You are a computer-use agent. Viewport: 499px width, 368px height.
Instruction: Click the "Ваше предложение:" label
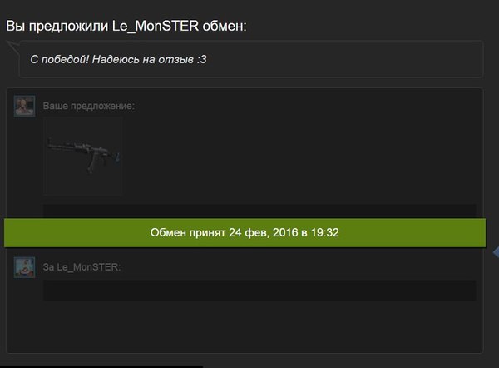point(89,106)
